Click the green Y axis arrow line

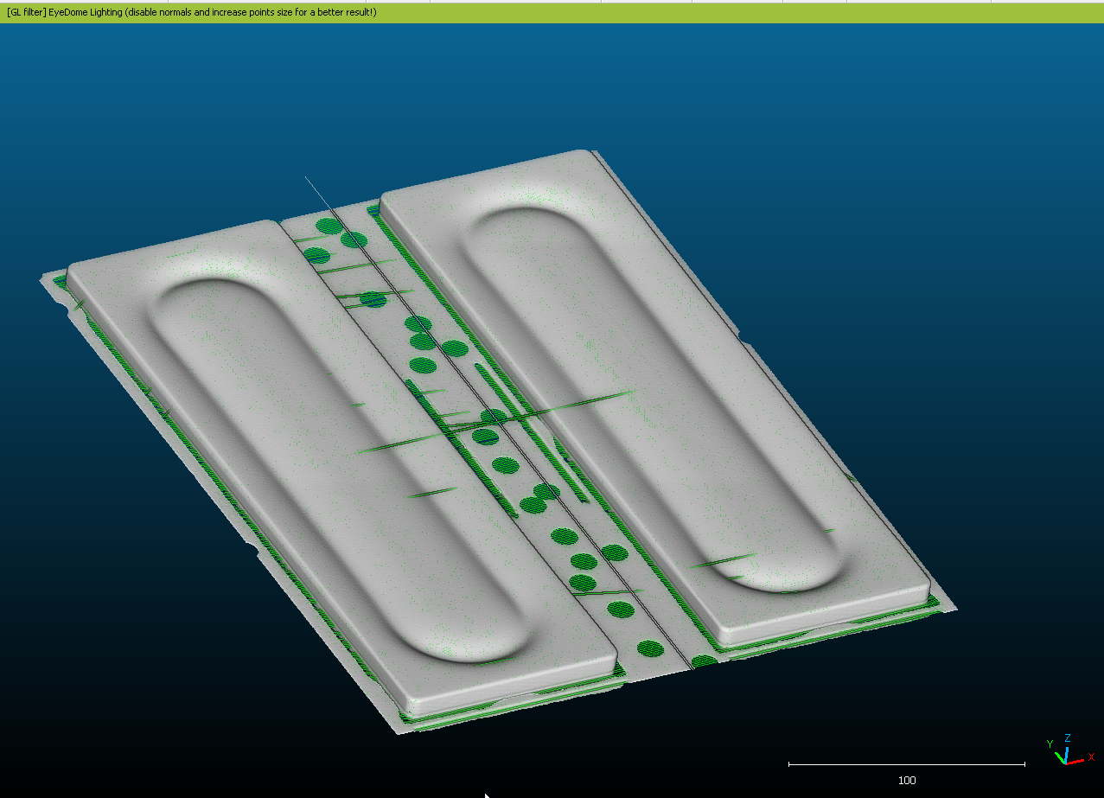(1060, 758)
